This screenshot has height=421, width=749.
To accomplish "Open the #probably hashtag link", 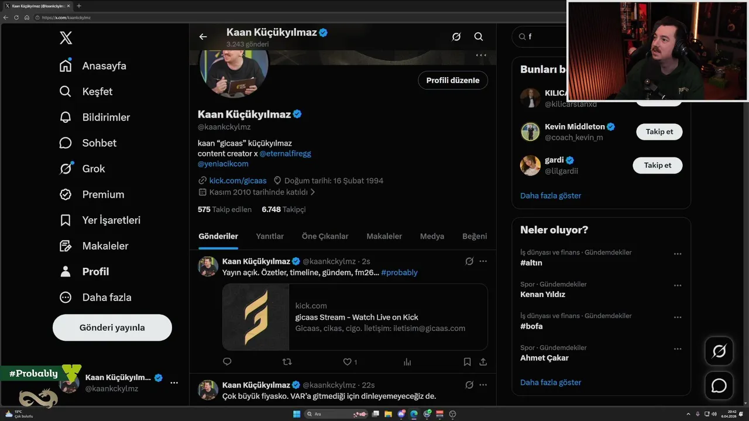I will (x=399, y=272).
